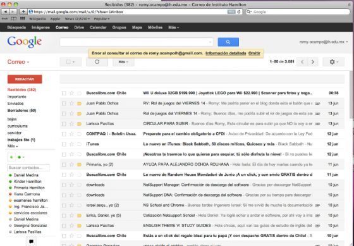354x246 pixels.
Task: Star the NetSupport Manager confirmation email
Action: [71, 185]
